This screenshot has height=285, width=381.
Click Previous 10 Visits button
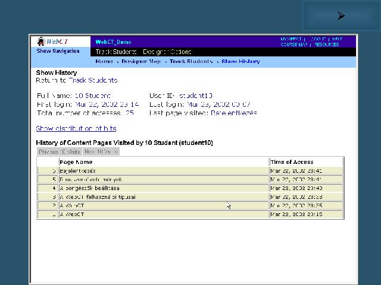pos(60,152)
